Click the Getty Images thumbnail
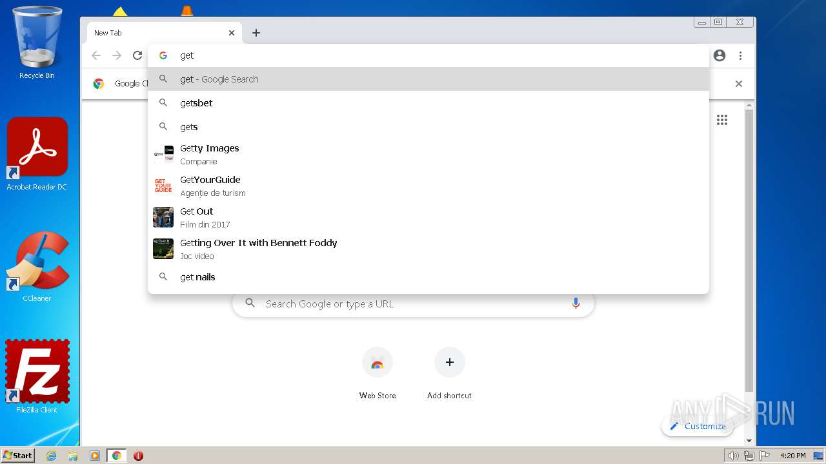The width and height of the screenshot is (826, 464). coord(163,155)
